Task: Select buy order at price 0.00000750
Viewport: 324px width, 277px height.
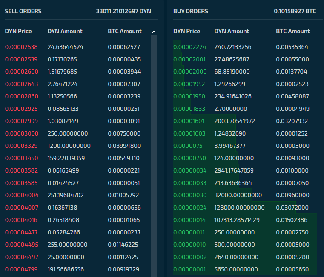Action: click(x=245, y=158)
